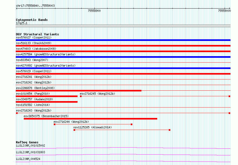Click the left end marker of esv2716243

tap(17, 113)
